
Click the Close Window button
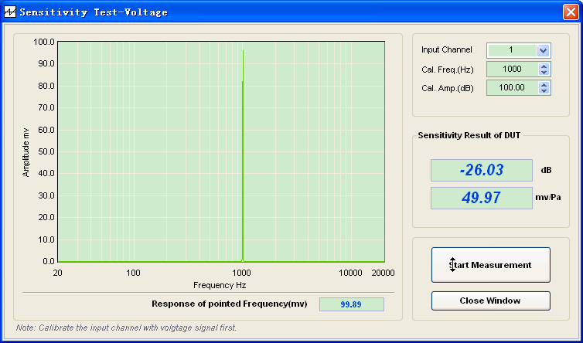coord(490,301)
